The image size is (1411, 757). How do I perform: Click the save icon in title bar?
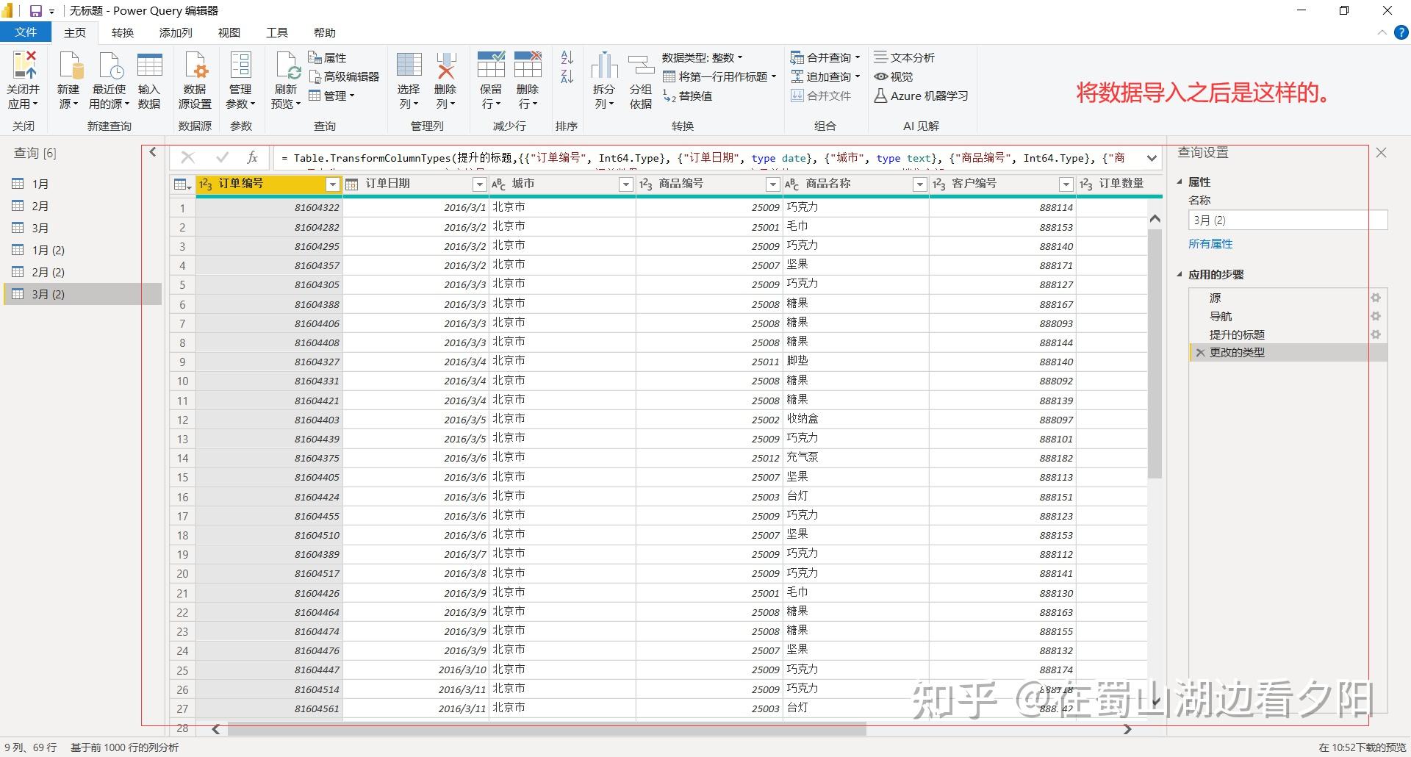(35, 11)
